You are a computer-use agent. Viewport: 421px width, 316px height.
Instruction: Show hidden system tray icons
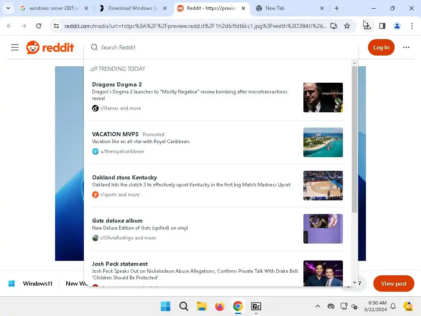318,306
